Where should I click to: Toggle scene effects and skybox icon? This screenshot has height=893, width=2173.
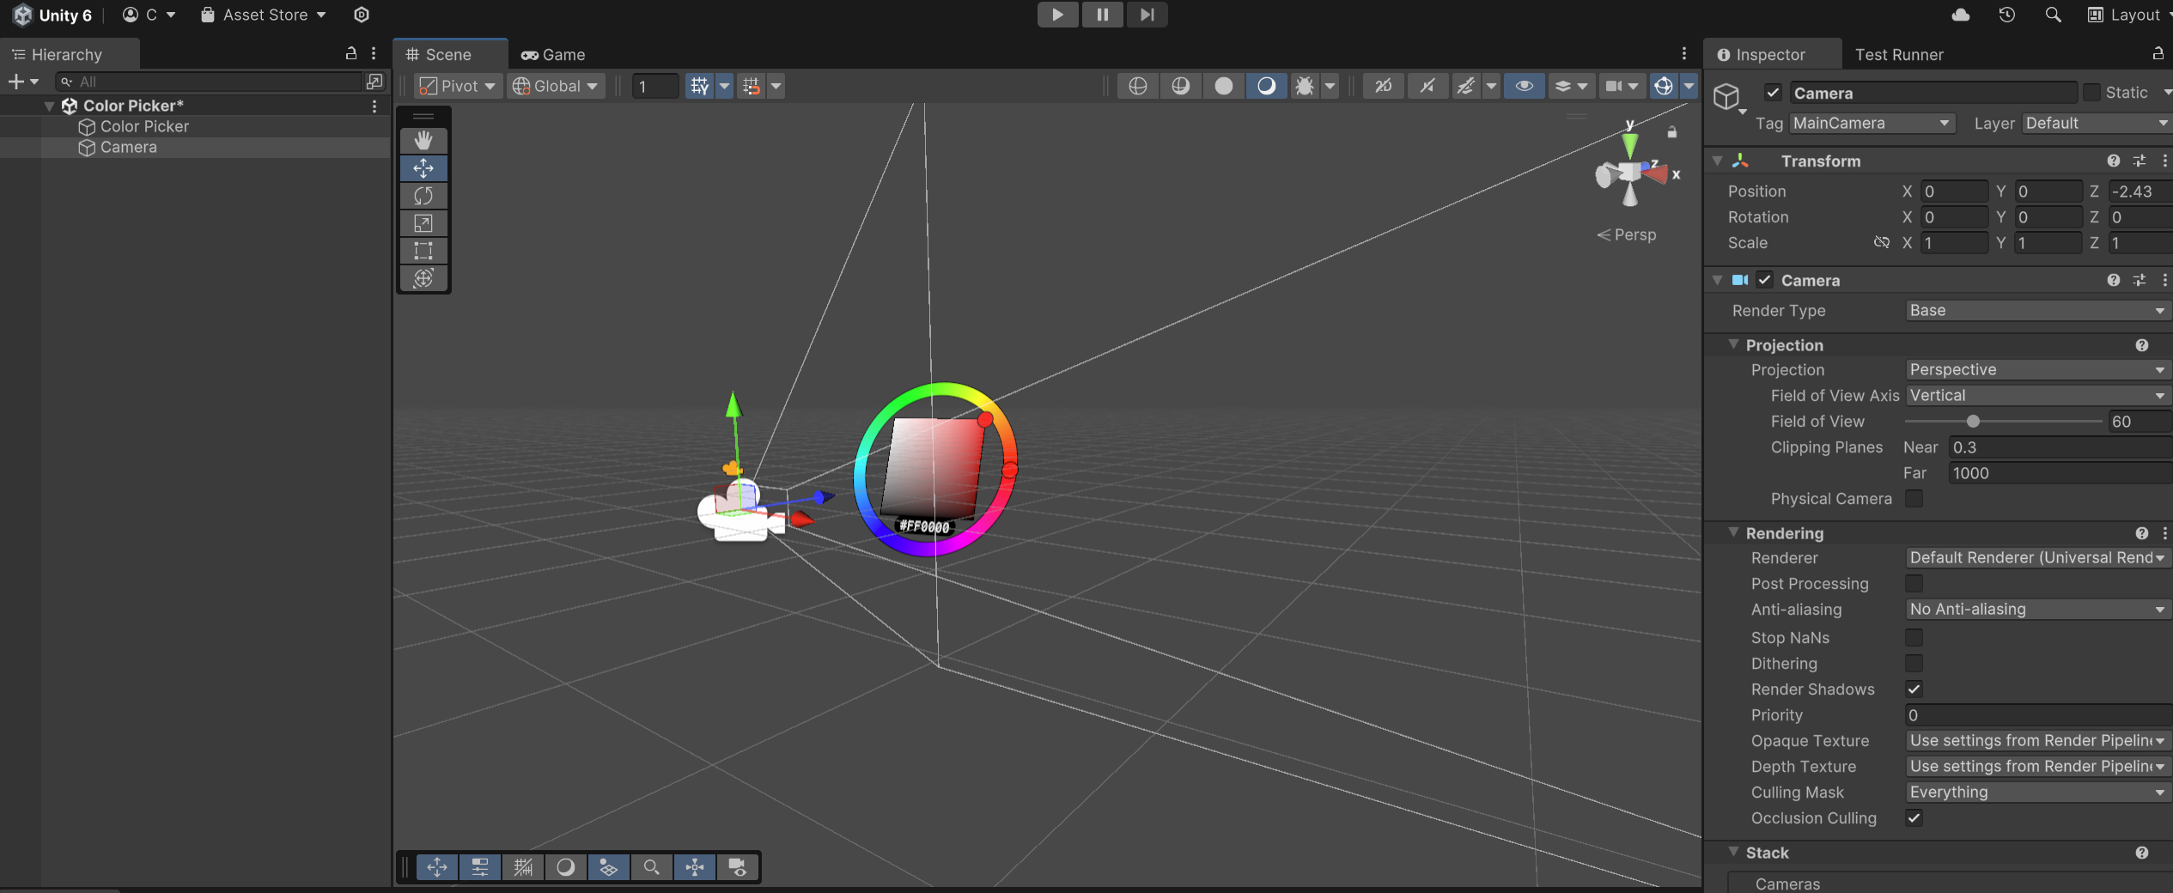[x=1466, y=86]
